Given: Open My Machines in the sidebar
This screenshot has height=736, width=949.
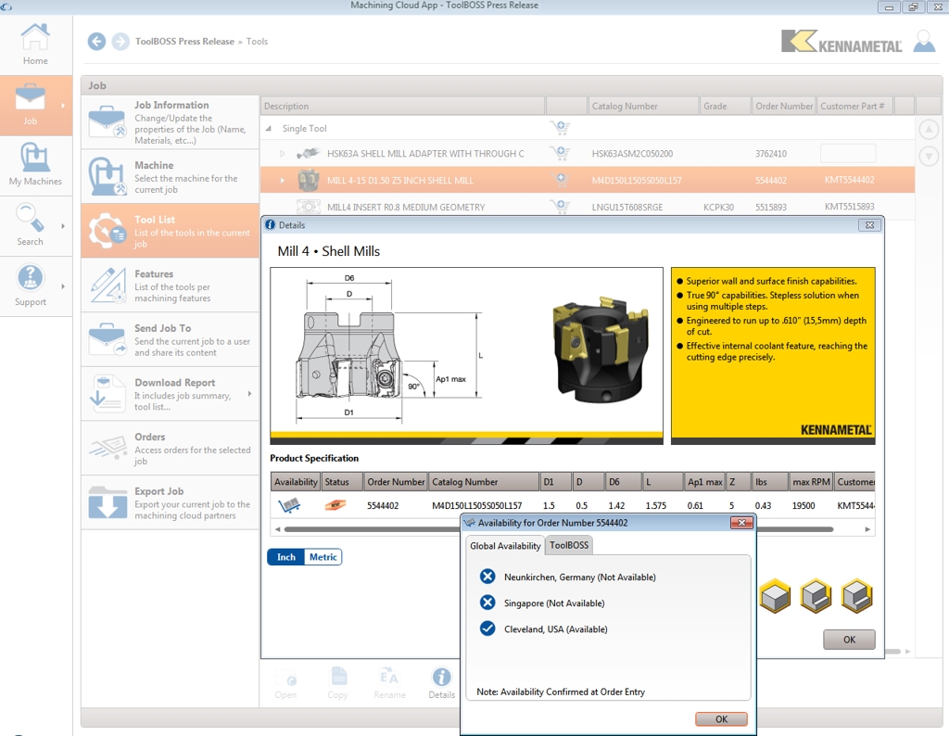Looking at the screenshot, I should (35, 164).
